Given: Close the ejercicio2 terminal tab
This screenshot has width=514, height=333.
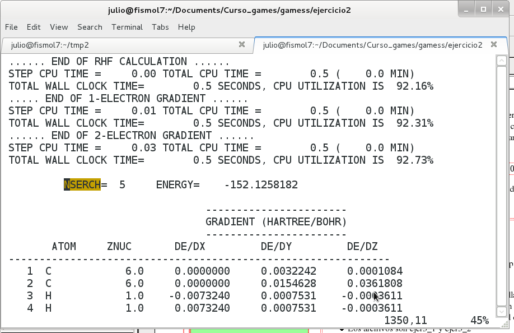Looking at the screenshot, I should pos(494,45).
